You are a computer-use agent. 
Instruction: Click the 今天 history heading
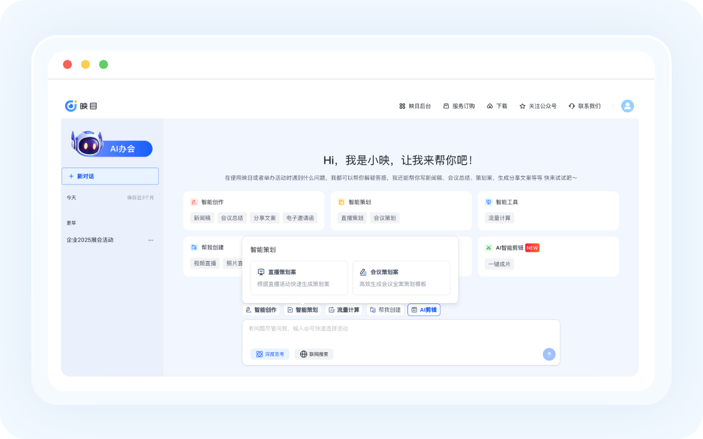point(71,198)
